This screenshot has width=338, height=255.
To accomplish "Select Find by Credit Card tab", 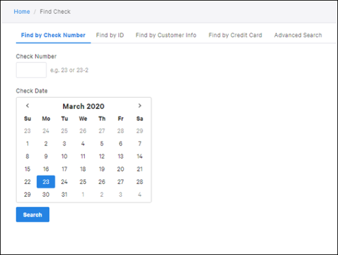I will click(235, 35).
